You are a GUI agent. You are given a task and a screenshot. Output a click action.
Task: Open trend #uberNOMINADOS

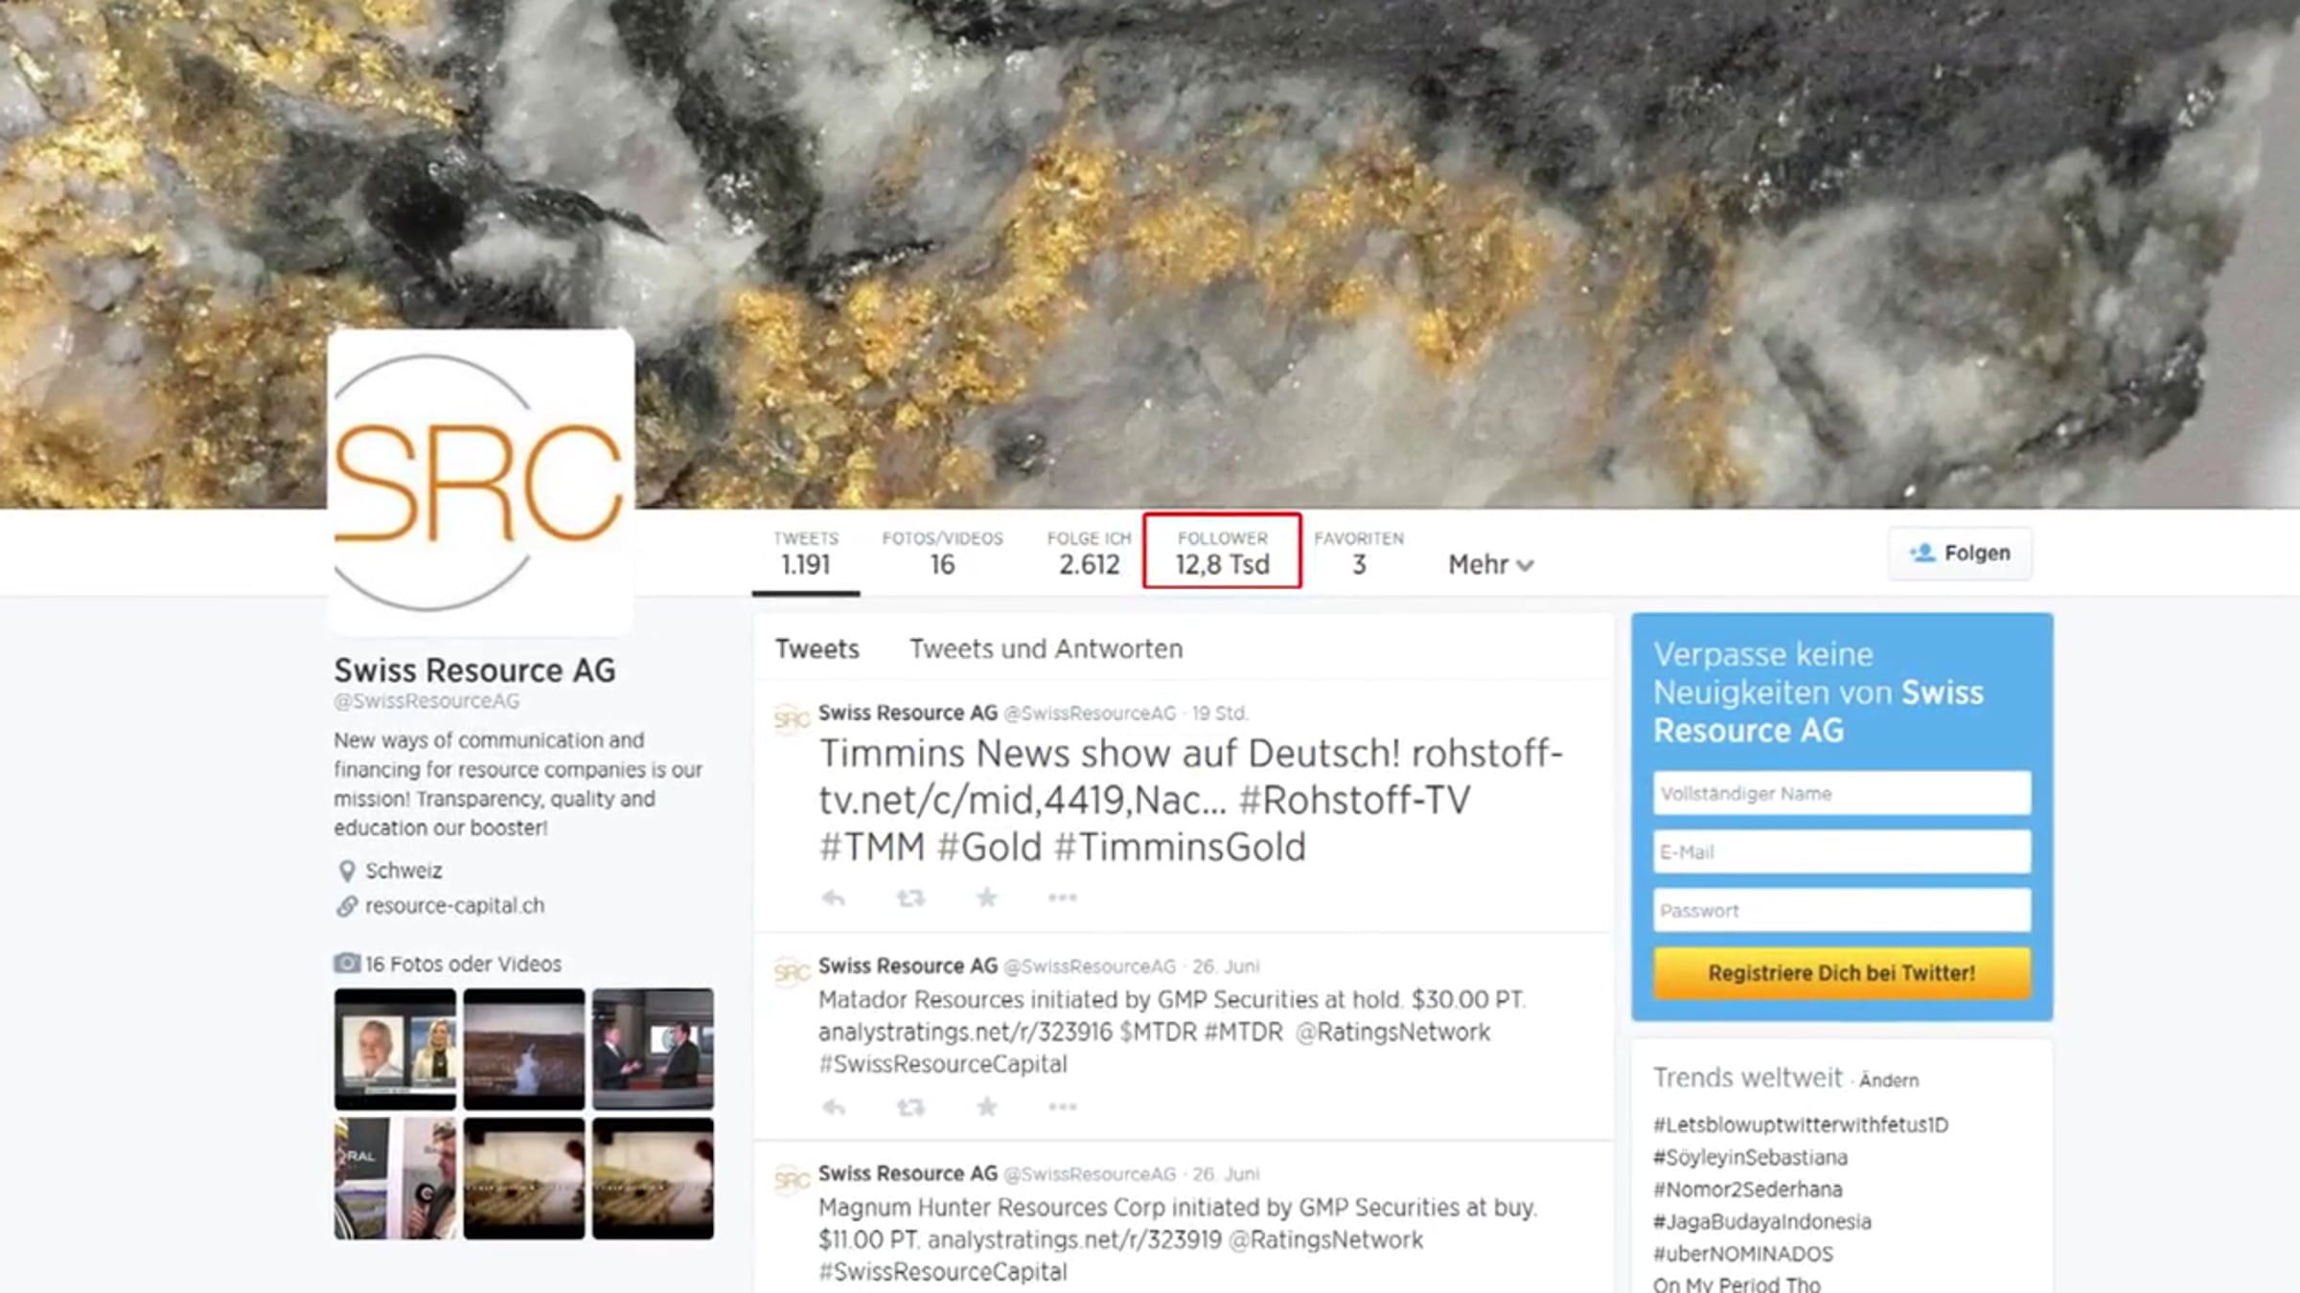(1743, 1255)
